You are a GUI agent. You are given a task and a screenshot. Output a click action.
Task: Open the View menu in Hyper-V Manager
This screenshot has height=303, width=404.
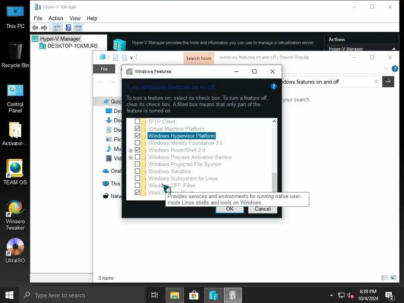[x=75, y=18]
